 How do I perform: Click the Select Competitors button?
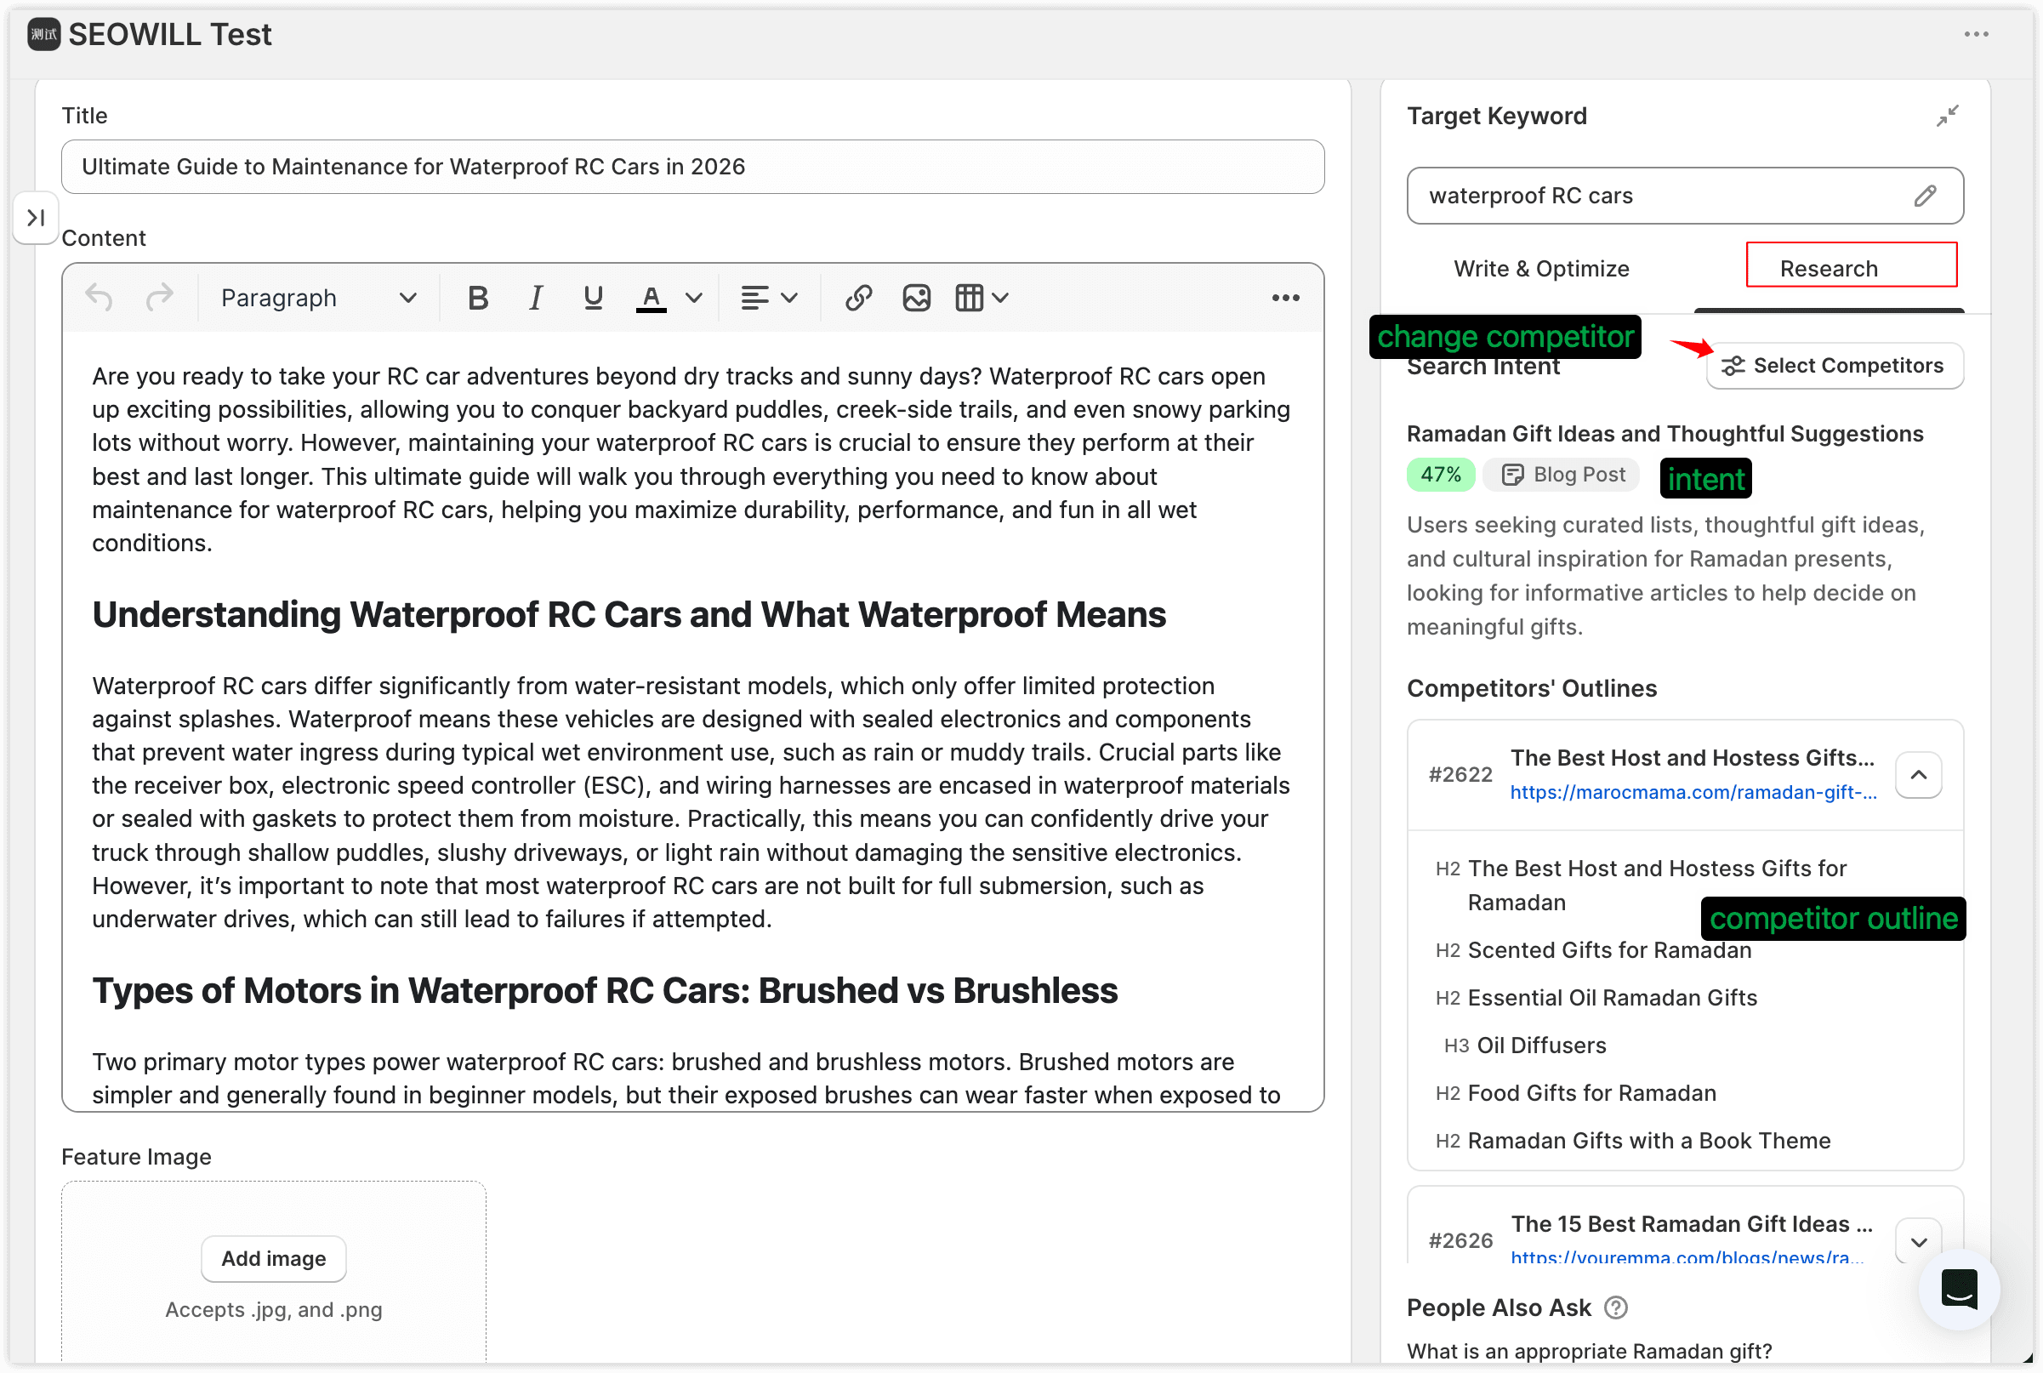point(1834,365)
